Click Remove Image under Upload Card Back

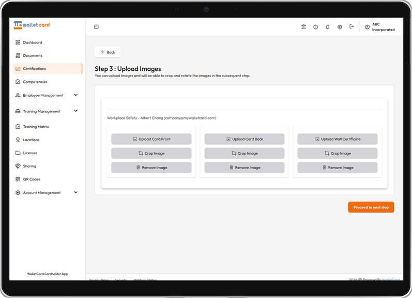[x=245, y=168]
